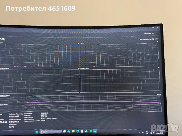Select the 0.6/8.0 GB dedicated memory value

[14, 116]
